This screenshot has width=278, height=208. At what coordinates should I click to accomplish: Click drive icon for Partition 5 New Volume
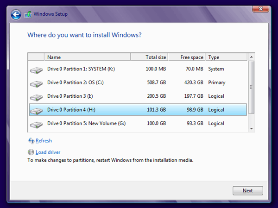click(36, 125)
